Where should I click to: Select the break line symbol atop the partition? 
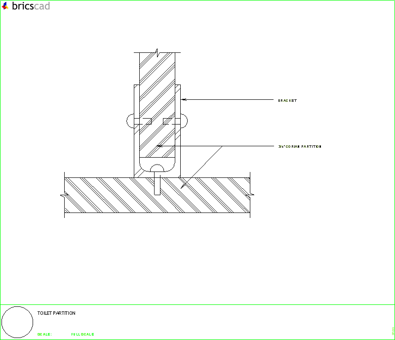click(x=157, y=52)
